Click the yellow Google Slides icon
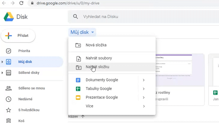Screen dimensions: 219x123 coord(78,97)
